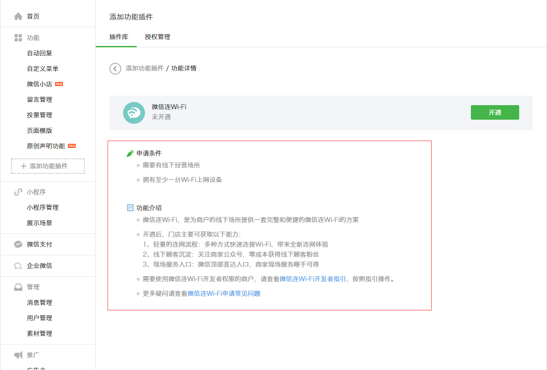Image resolution: width=547 pixels, height=370 pixels.
Task: Open 自定义菜单 in the sidebar
Action: [43, 69]
